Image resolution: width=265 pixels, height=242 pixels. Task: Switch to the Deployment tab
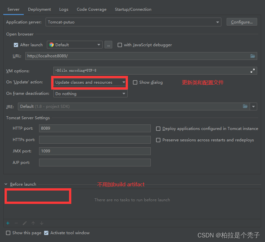pyautogui.click(x=39, y=9)
